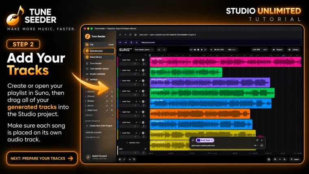Select the pencil draw tool at bottom
Image resolution: width=309 pixels, height=174 pixels.
click(x=124, y=159)
